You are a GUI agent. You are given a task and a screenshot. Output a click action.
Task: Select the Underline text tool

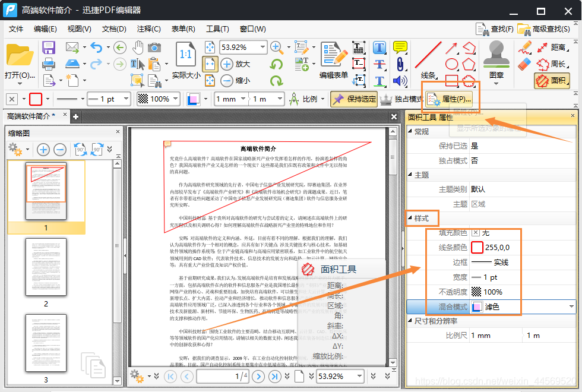[x=379, y=81]
